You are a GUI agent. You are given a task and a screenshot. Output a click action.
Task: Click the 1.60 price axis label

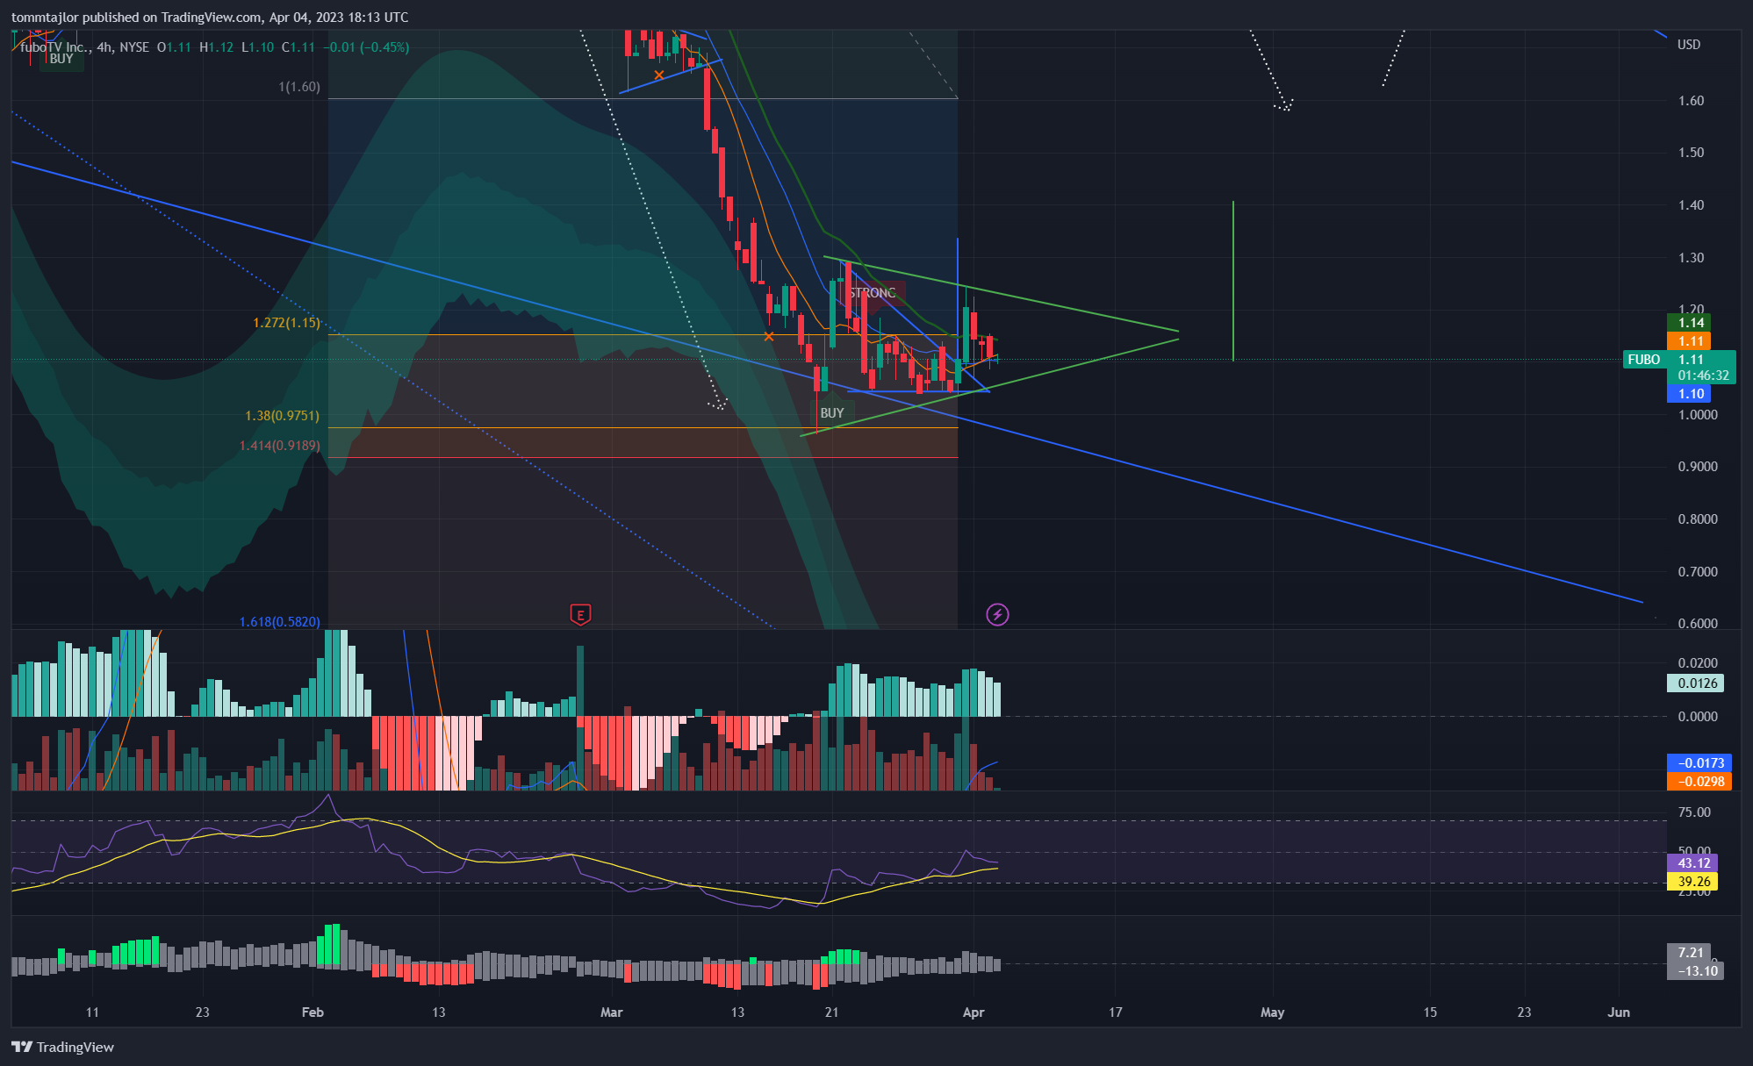point(1691,101)
